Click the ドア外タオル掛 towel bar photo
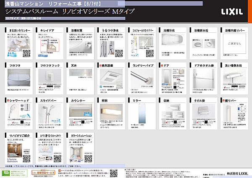Viewport: 252px width, 178px height. tap(204, 79)
